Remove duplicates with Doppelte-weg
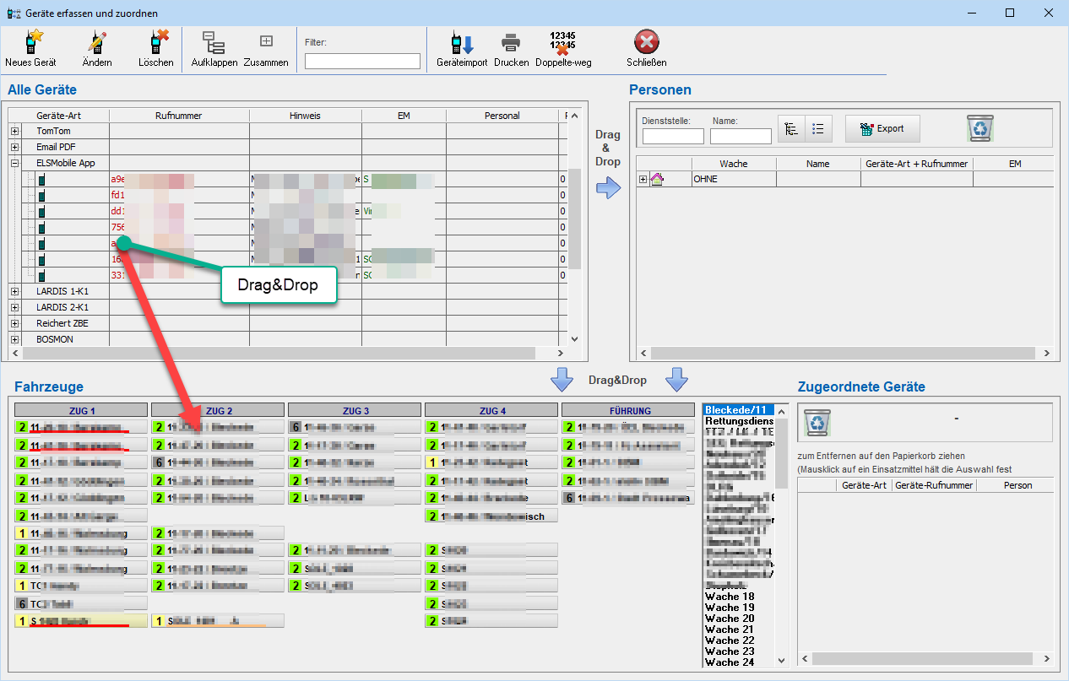The image size is (1069, 681). coord(562,42)
